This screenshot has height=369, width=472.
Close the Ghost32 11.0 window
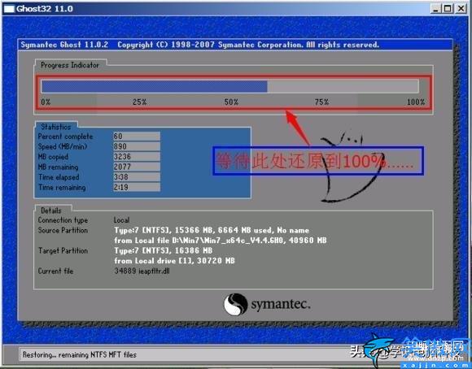pyautogui.click(x=461, y=8)
